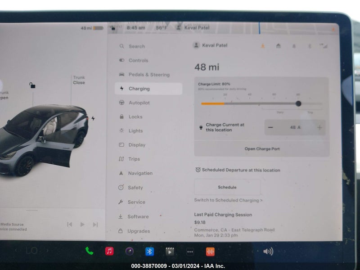Open the orange audio waveform app
Screen dimensions: 360x270
click(210, 252)
